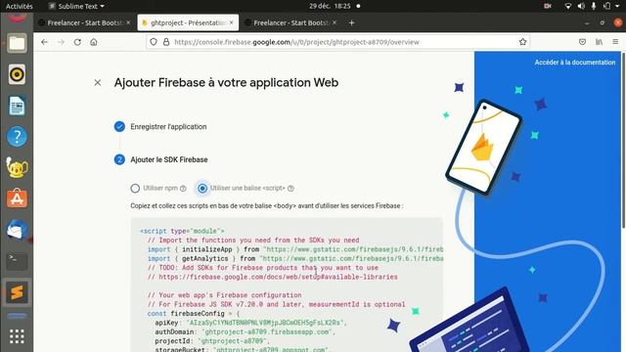Image resolution: width=626 pixels, height=352 pixels.
Task: Click the 'Enregistrer l'application' step label
Action: point(168,126)
